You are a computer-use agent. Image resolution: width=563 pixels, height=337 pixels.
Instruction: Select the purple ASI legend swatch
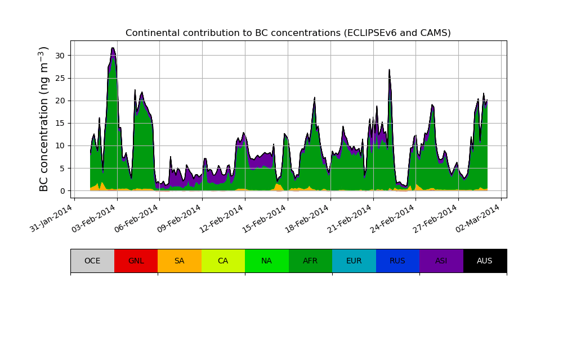point(441,261)
